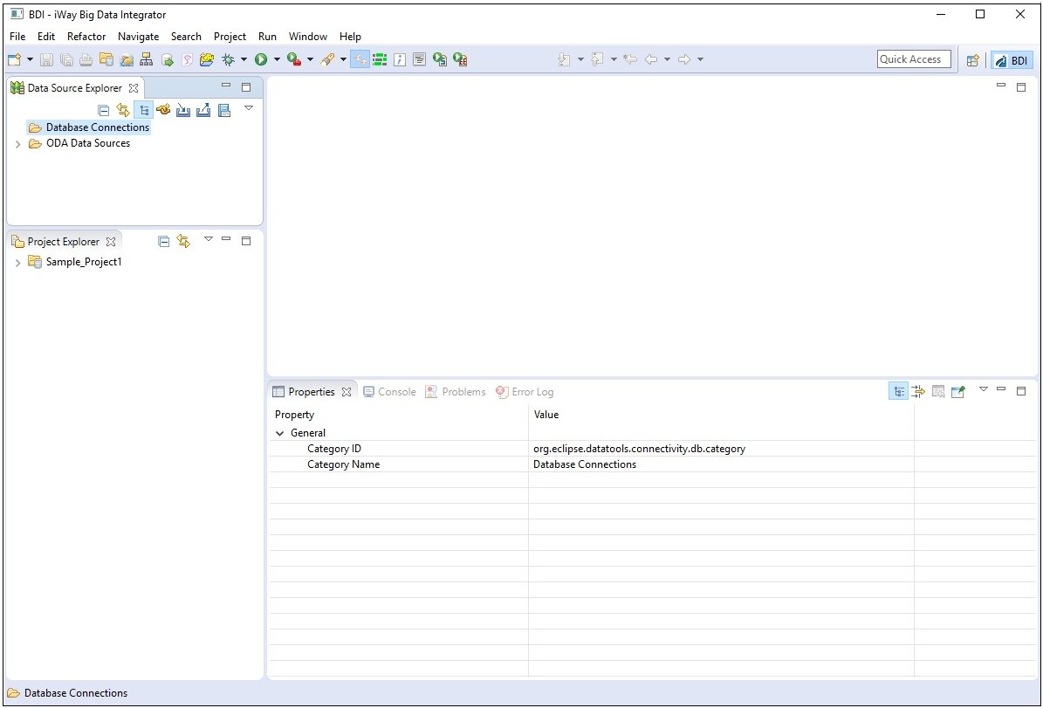Open the Back history dropdown arrow

coord(667,60)
